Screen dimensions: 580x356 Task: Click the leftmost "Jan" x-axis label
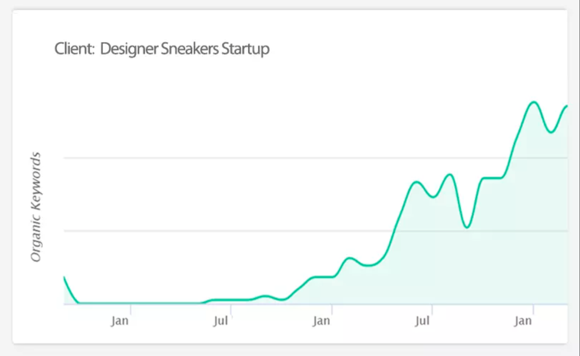click(x=120, y=321)
